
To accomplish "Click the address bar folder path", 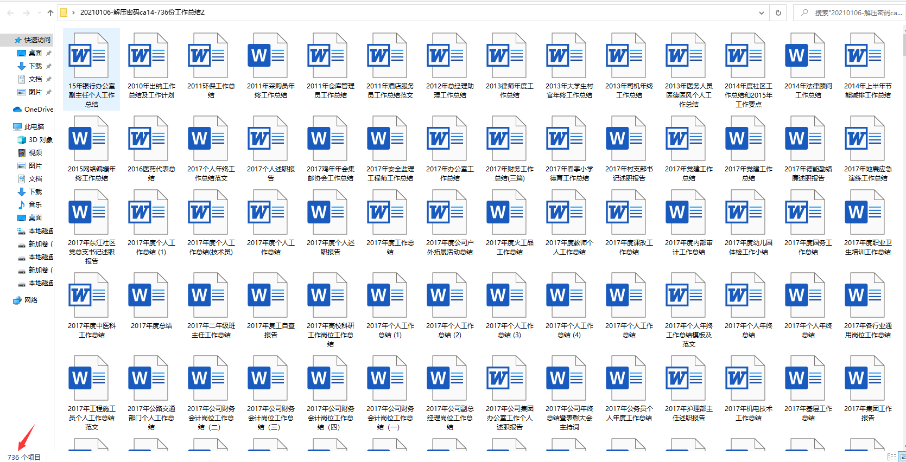I will pyautogui.click(x=142, y=12).
